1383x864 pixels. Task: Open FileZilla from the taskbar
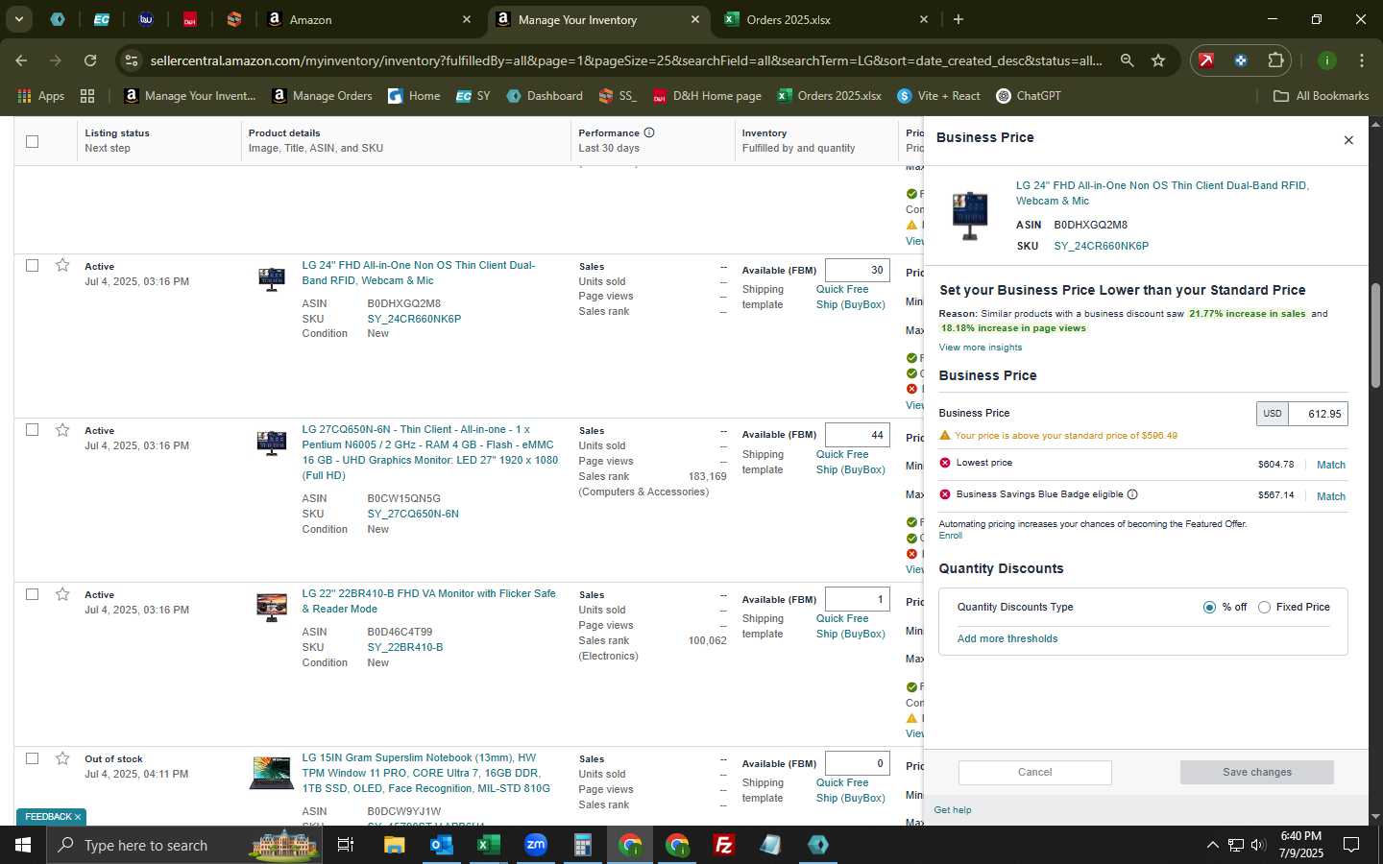(x=724, y=845)
